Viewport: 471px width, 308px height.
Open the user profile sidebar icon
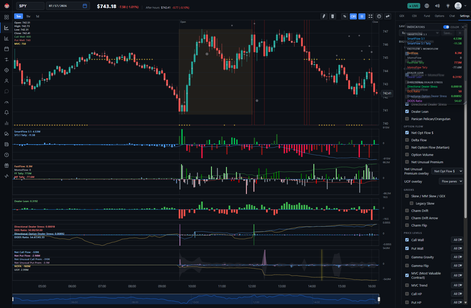(x=7, y=81)
